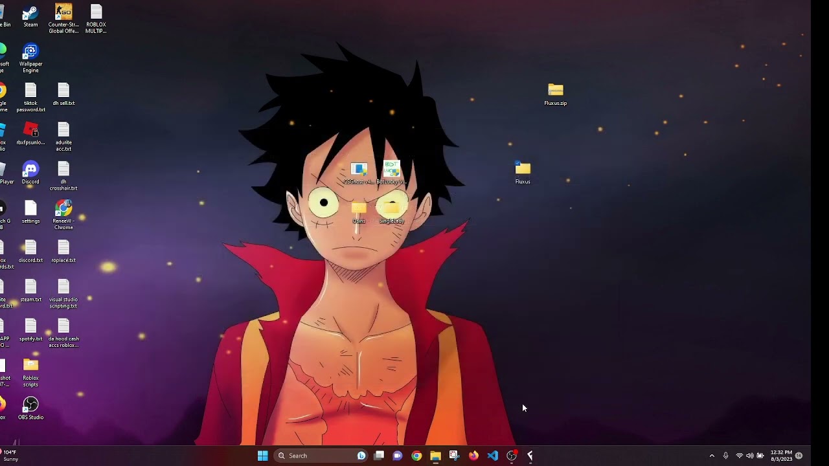Open File Explorer from taskbar

(435, 456)
